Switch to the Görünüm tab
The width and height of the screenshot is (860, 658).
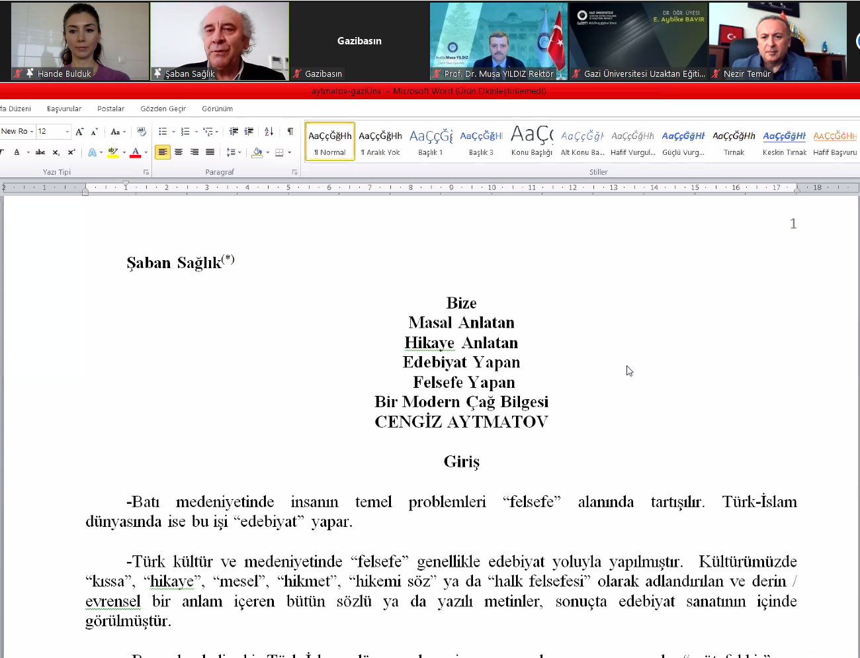click(x=218, y=109)
